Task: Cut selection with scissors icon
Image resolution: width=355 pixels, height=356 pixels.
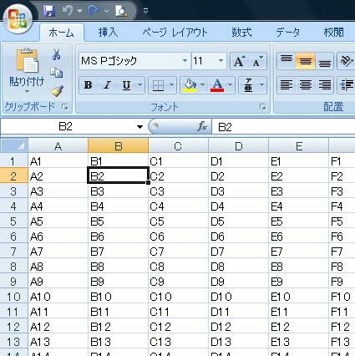Action: (x=57, y=54)
